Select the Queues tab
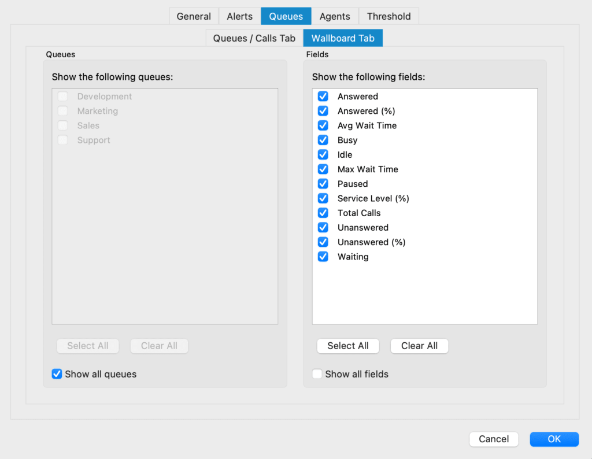The image size is (592, 459). [x=286, y=16]
